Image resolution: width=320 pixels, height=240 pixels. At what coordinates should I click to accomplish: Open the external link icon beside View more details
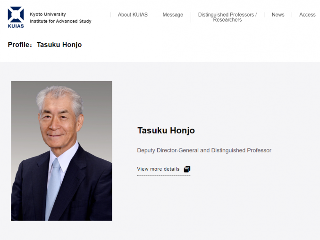(187, 169)
